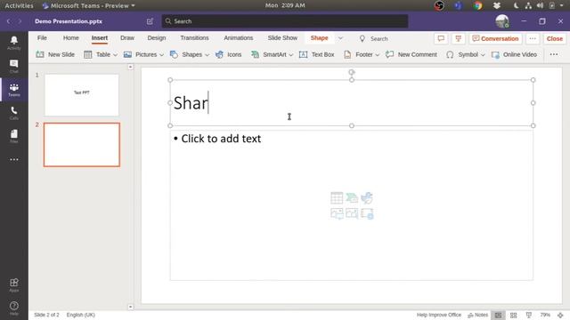
Task: Insert SmartArt icon in content placeholder
Action: [x=352, y=197]
